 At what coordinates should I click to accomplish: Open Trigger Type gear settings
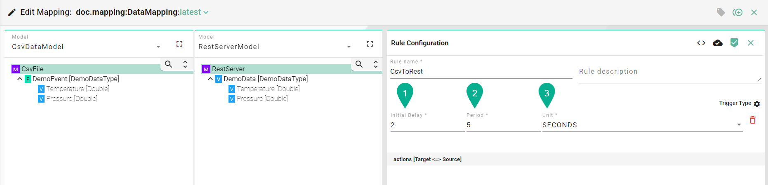tap(757, 104)
